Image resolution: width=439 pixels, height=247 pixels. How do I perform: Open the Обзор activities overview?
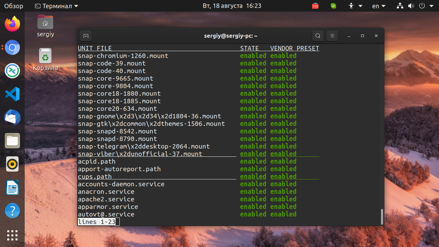pyautogui.click(x=14, y=6)
